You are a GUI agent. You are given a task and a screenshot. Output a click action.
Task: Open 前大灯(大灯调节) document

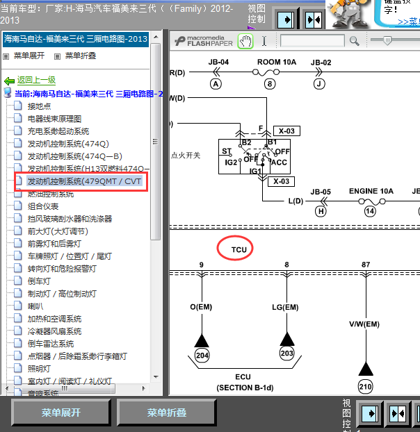58,231
